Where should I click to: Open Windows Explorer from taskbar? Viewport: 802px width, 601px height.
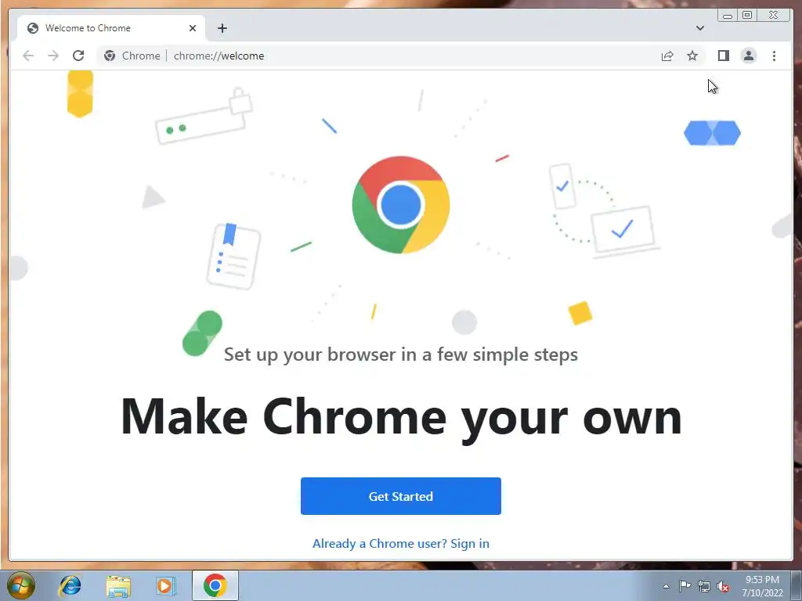[118, 585]
